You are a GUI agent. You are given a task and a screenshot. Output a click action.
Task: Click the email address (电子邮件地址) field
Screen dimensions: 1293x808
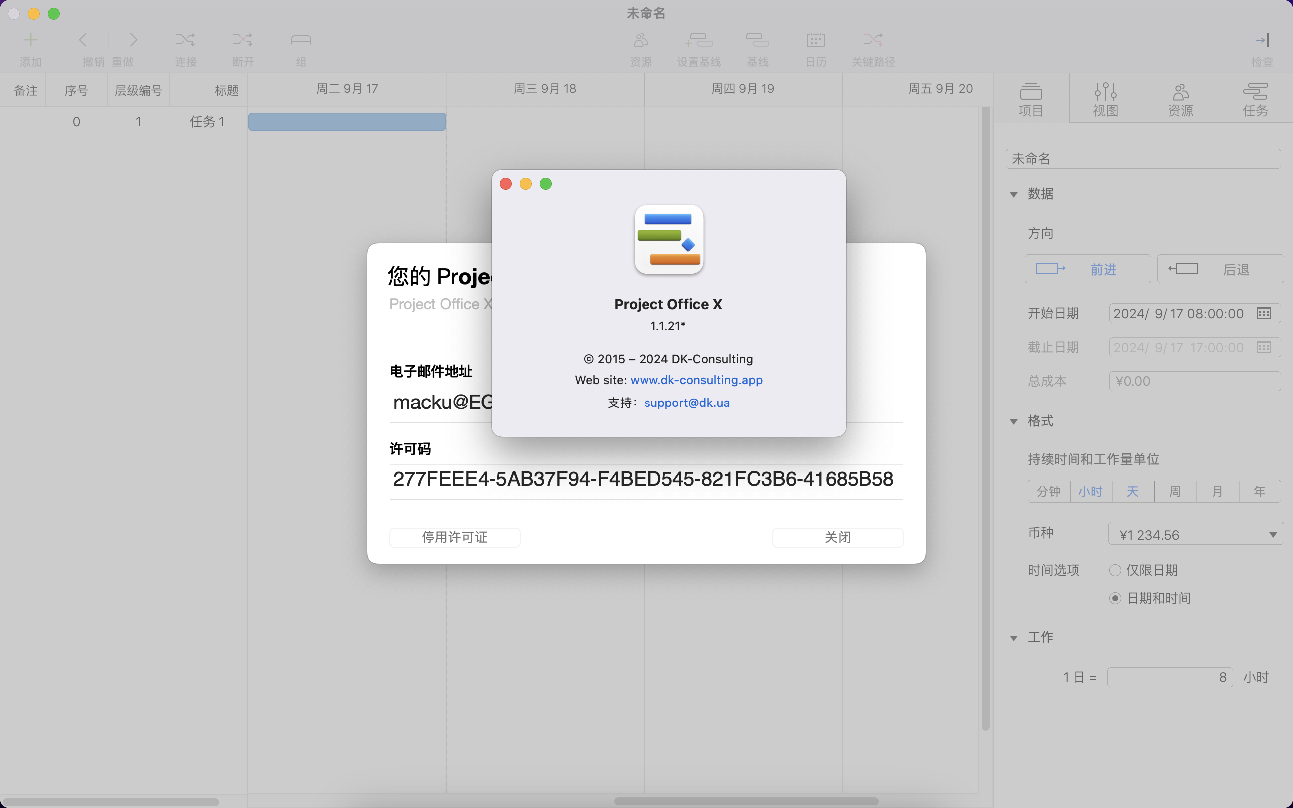(646, 404)
